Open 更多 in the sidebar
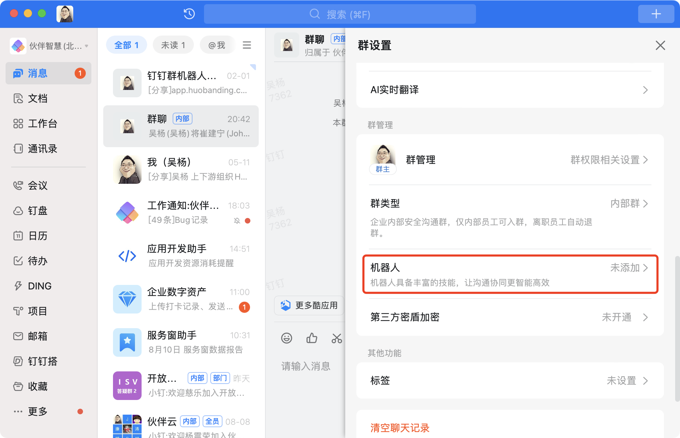Screen dimensions: 680x438 pos(48,411)
